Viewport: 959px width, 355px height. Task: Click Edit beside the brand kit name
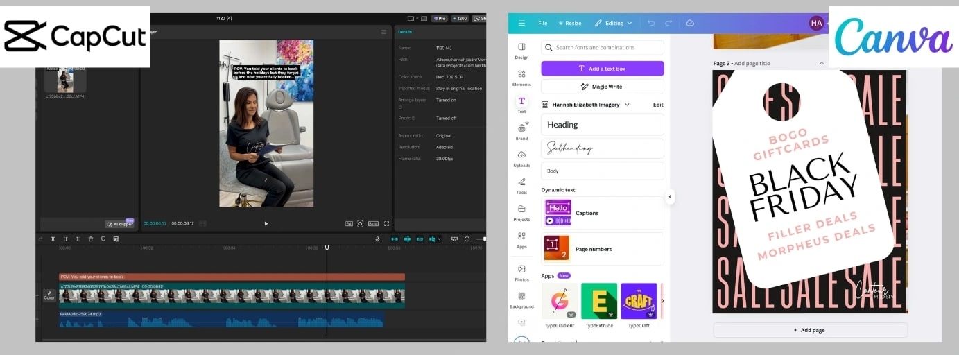658,105
